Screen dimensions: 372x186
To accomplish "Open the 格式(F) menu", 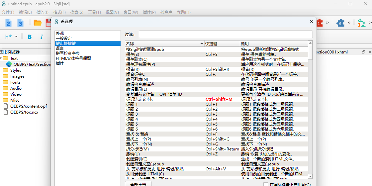I will (x=59, y=12).
